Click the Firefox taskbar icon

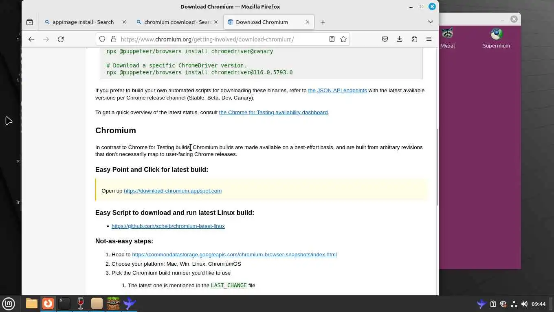[48, 303]
